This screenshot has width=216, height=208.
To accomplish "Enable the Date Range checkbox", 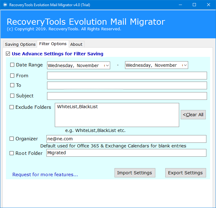I will [x=12, y=65].
